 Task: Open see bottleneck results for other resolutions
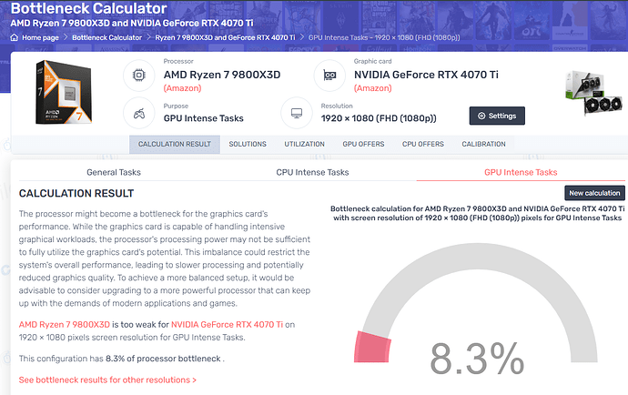point(107,380)
